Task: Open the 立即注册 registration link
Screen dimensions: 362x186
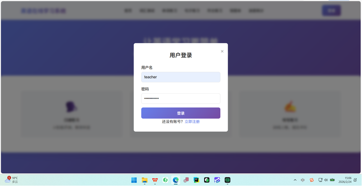Action: pyautogui.click(x=192, y=122)
